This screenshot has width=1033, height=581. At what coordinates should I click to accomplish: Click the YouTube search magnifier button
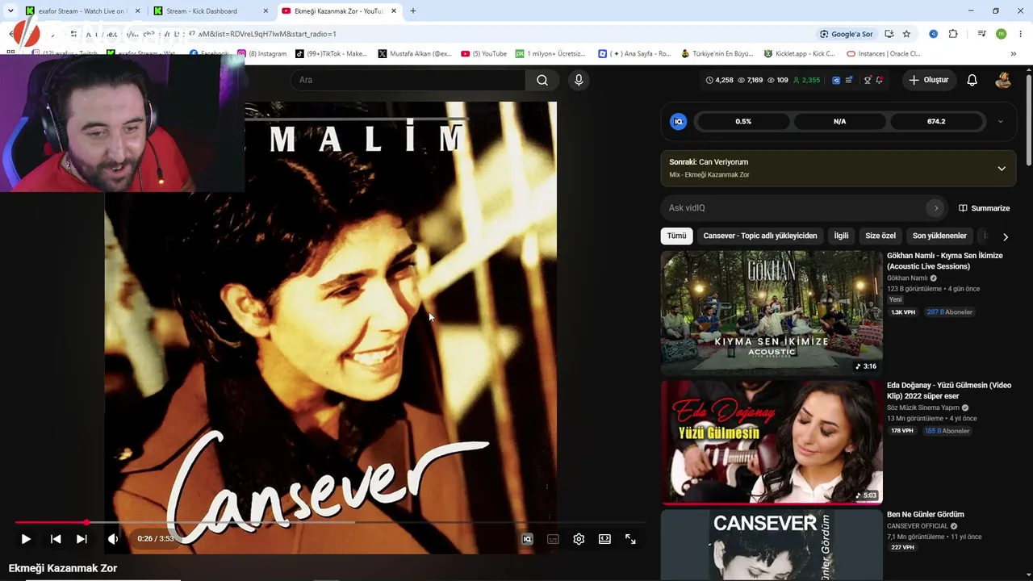542,80
